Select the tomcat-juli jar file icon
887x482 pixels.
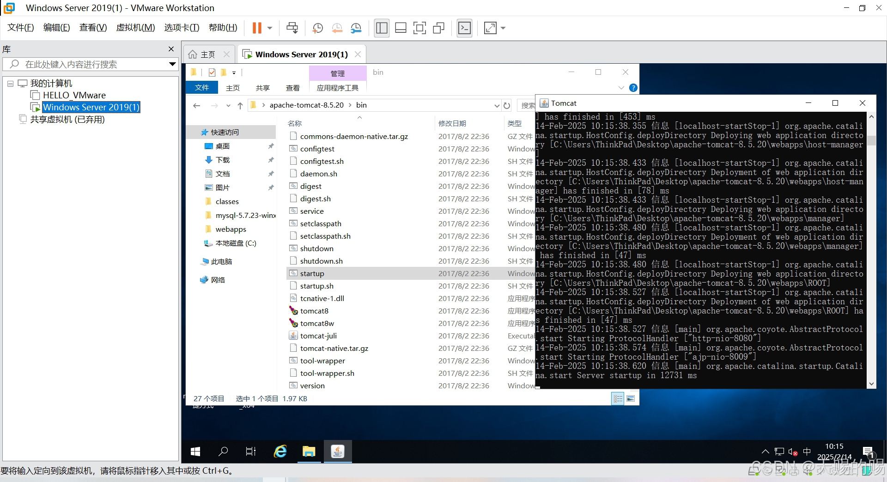pos(293,336)
